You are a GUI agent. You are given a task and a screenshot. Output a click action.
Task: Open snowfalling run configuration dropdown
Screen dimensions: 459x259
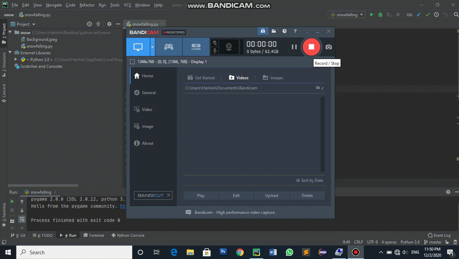click(347, 15)
